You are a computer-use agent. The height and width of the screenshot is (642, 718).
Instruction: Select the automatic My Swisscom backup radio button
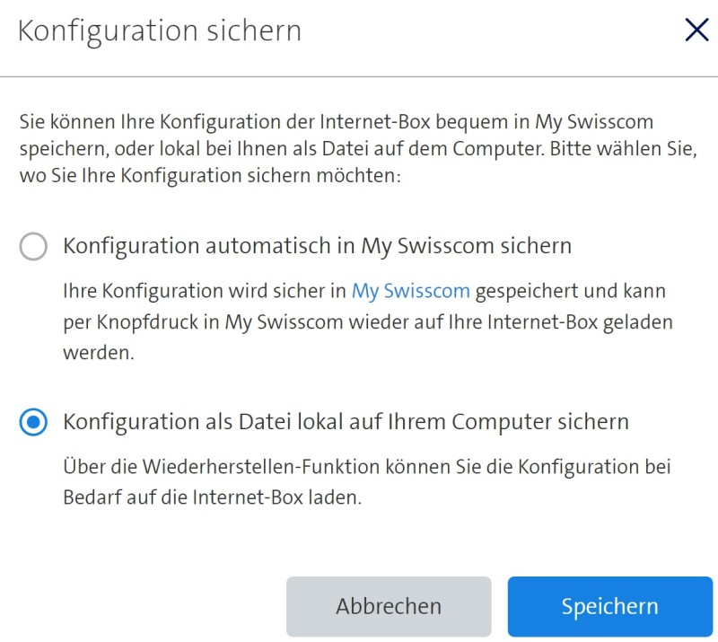33,246
